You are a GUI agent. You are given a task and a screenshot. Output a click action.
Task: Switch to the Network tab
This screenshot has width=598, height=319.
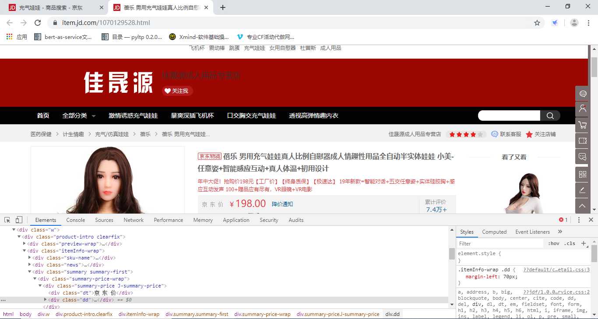[x=134, y=220]
